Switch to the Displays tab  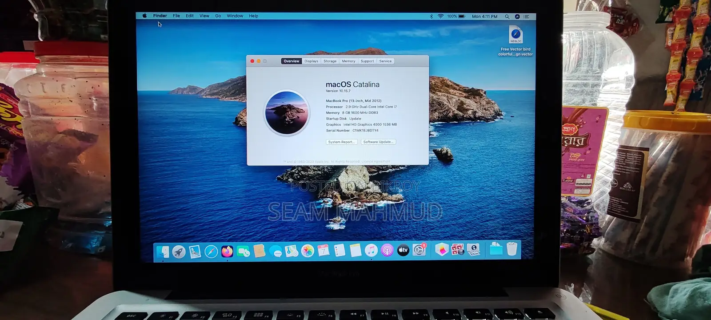tap(311, 61)
